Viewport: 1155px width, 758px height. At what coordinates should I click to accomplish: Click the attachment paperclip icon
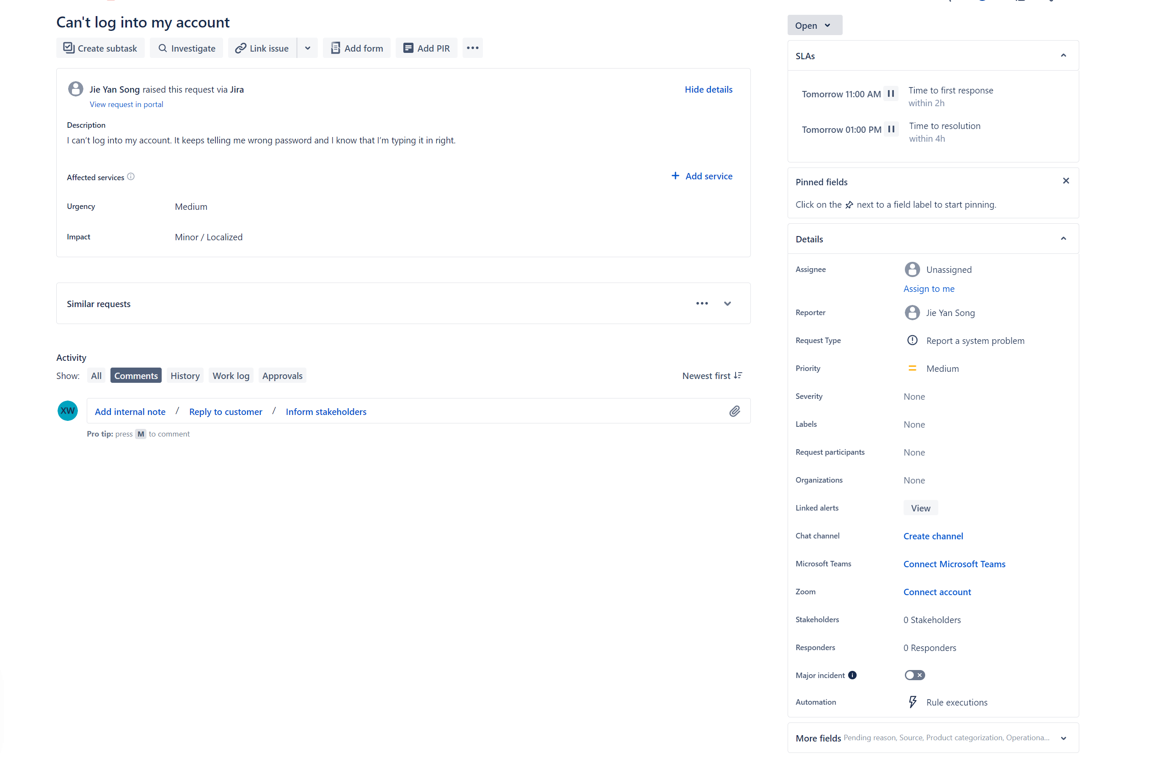tap(735, 411)
